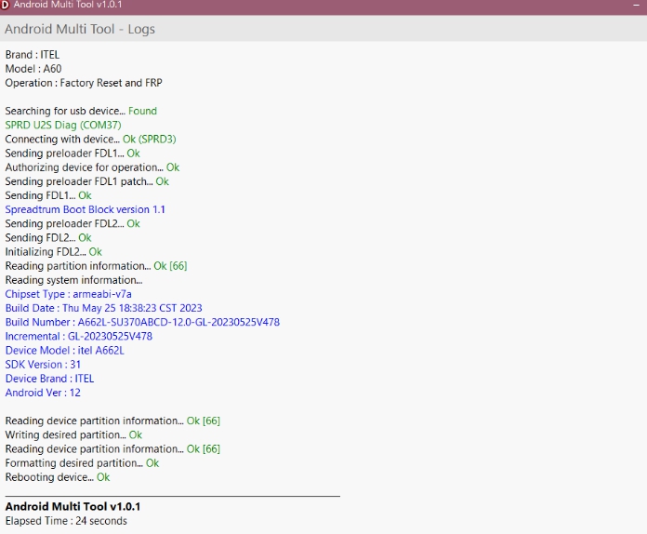The width and height of the screenshot is (647, 534).
Task: Click the Elapsed Time 24 seconds text
Action: [66, 521]
